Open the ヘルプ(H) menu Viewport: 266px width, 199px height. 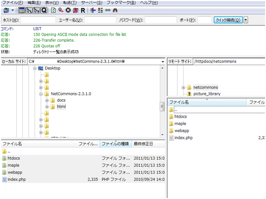pyautogui.click(x=149, y=2)
